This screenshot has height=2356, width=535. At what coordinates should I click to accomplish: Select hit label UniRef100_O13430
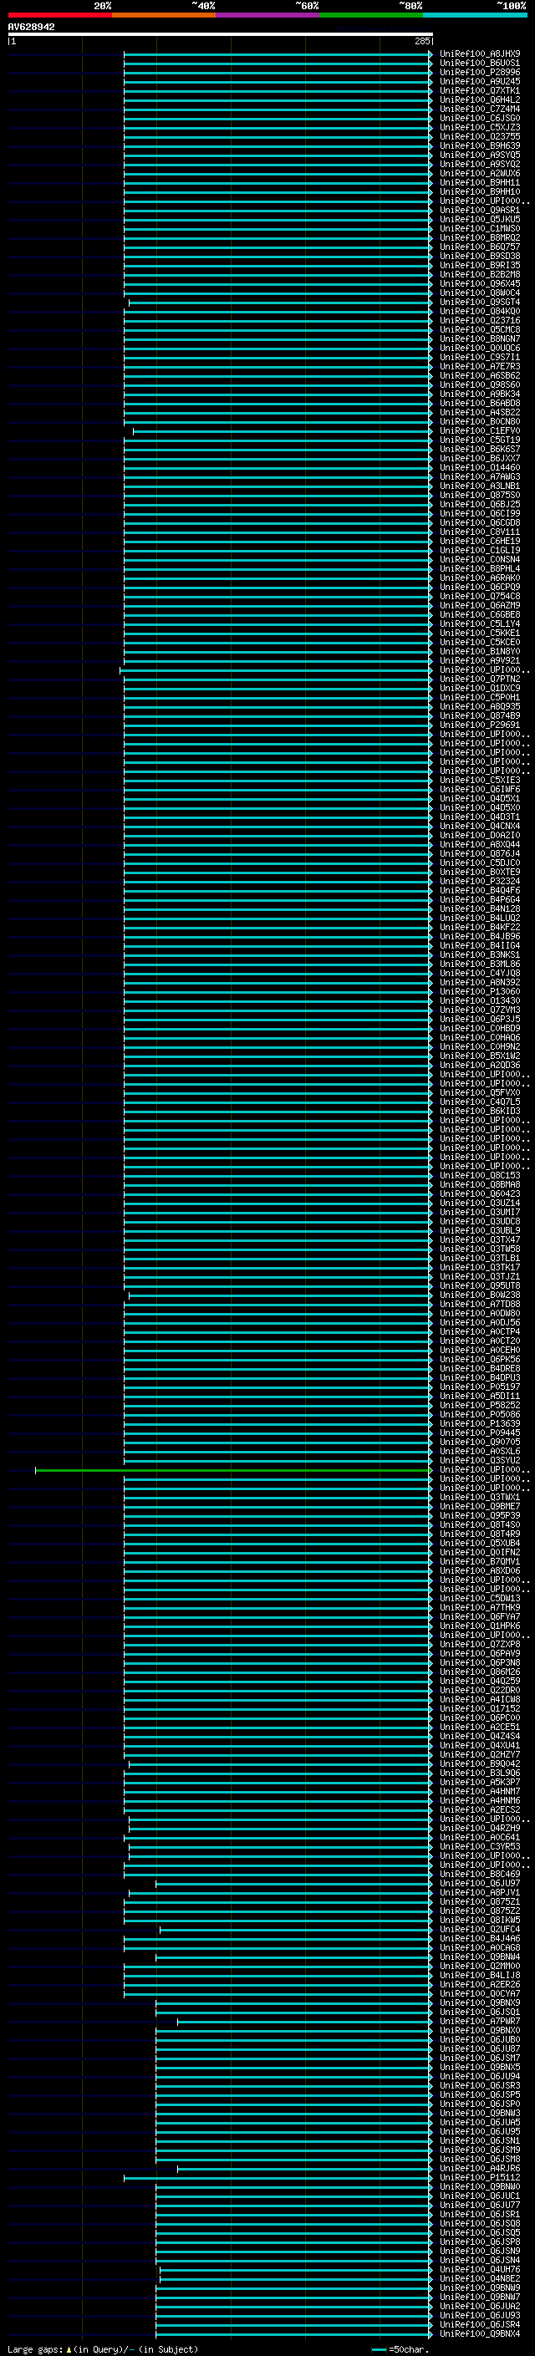[480, 1000]
